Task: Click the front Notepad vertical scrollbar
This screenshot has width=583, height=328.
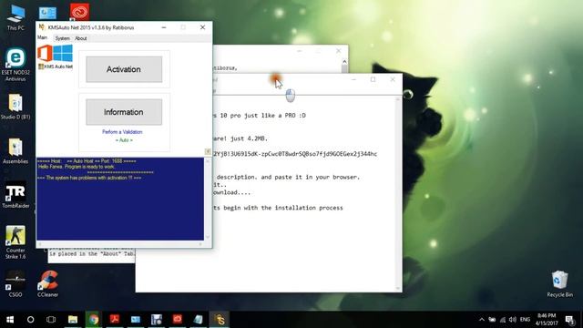Action: (398, 193)
